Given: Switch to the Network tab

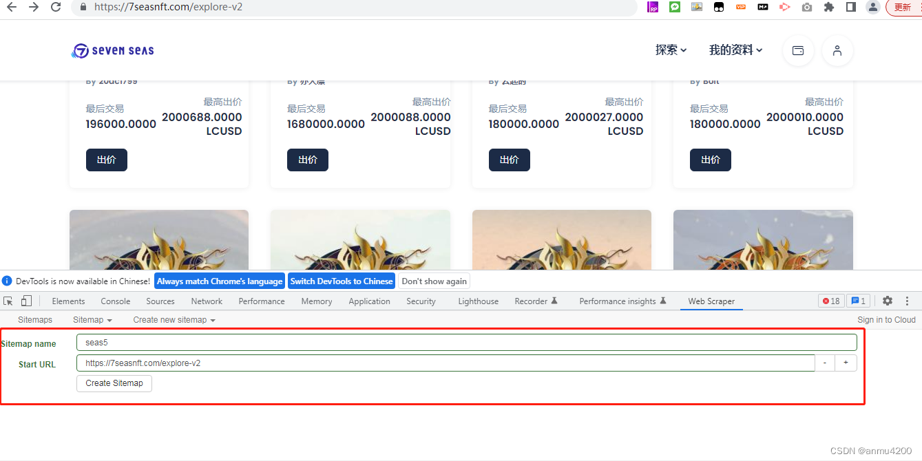Looking at the screenshot, I should coord(207,301).
